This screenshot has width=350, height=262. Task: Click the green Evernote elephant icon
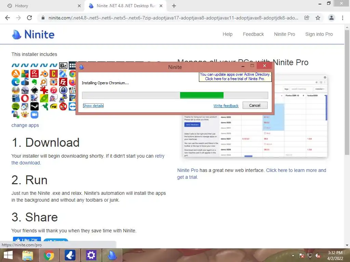35,82
